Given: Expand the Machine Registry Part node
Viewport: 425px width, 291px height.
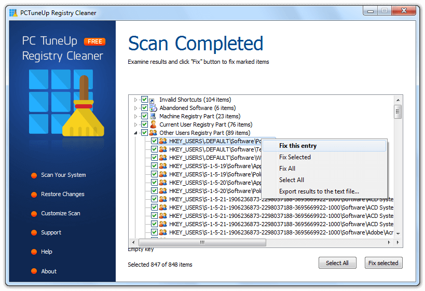Looking at the screenshot, I should point(135,116).
